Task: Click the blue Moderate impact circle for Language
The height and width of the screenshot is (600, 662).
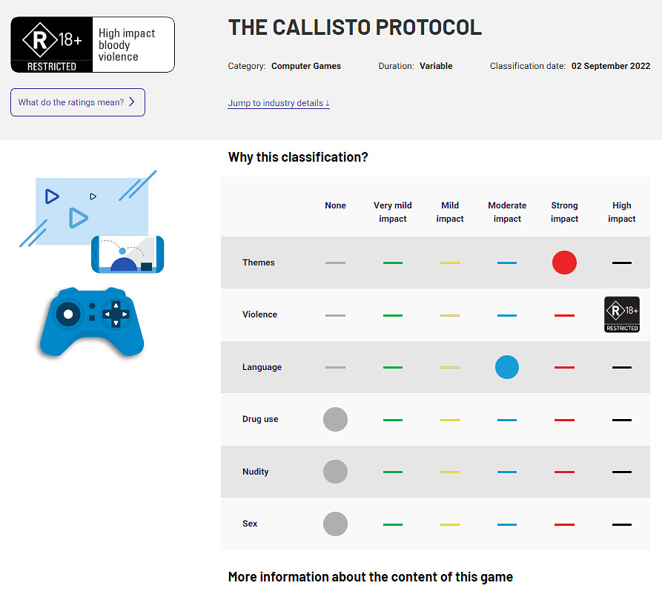Action: point(507,367)
